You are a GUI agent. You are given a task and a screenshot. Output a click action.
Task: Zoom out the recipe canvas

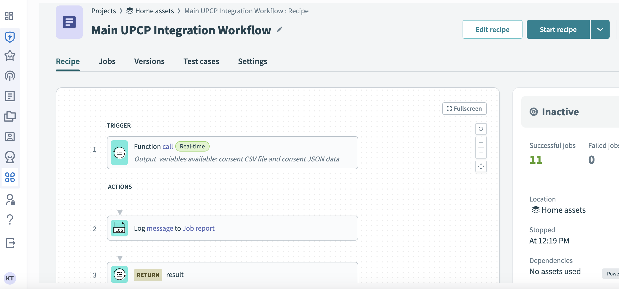tap(481, 153)
